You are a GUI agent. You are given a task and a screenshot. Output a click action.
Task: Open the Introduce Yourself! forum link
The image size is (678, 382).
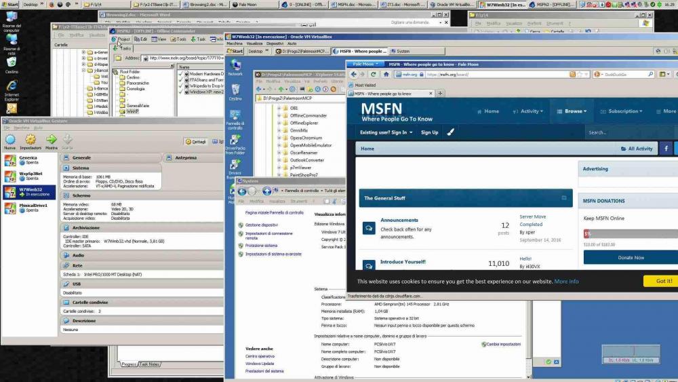pos(403,262)
